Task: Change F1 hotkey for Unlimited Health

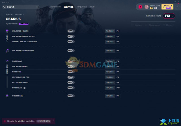Action: coord(118,31)
